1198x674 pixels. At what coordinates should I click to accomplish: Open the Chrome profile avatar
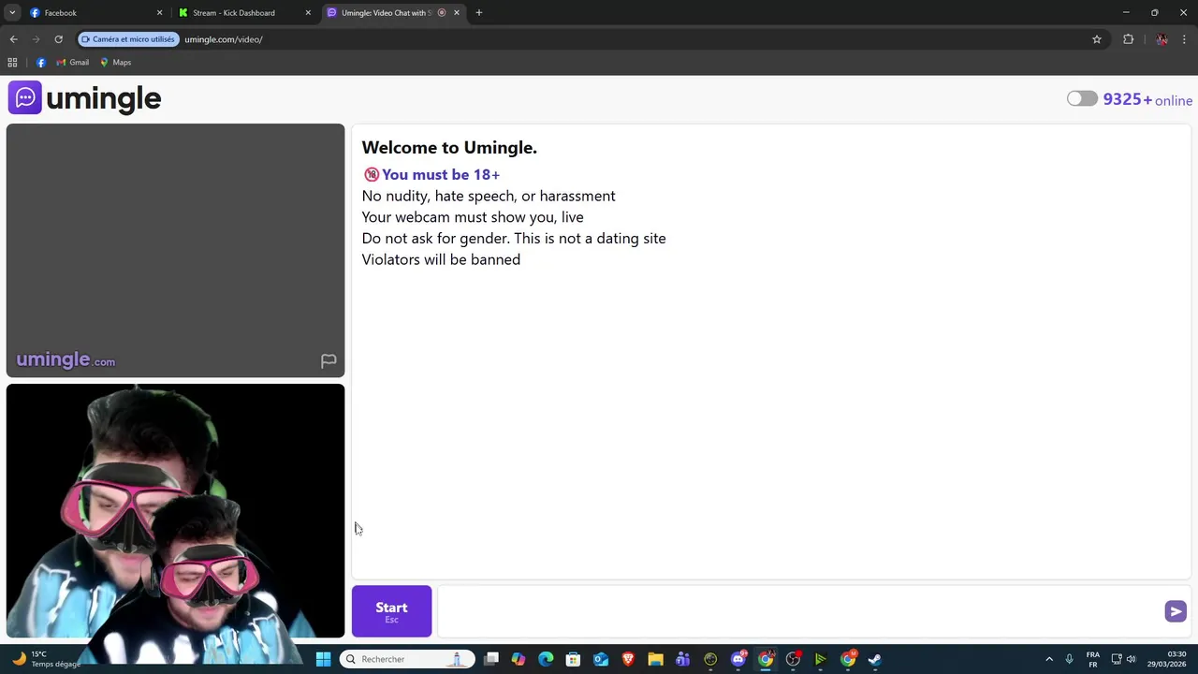[x=1161, y=39]
